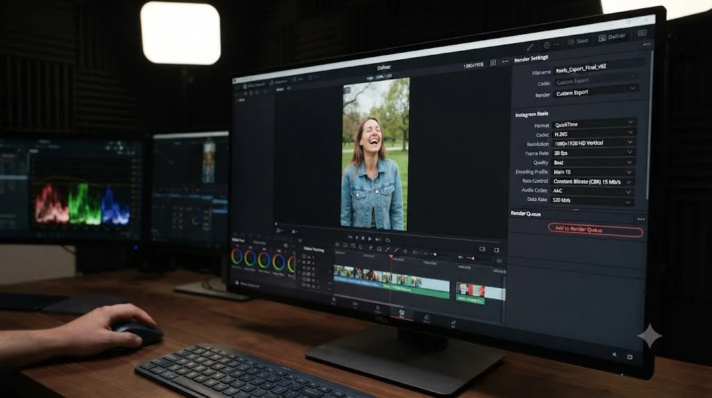The width and height of the screenshot is (712, 398).
Task: Click the square icon at screen bottom-right corner
Action: point(630,357)
